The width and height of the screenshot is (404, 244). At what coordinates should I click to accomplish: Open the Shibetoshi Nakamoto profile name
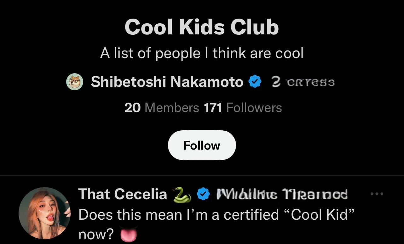point(167,82)
